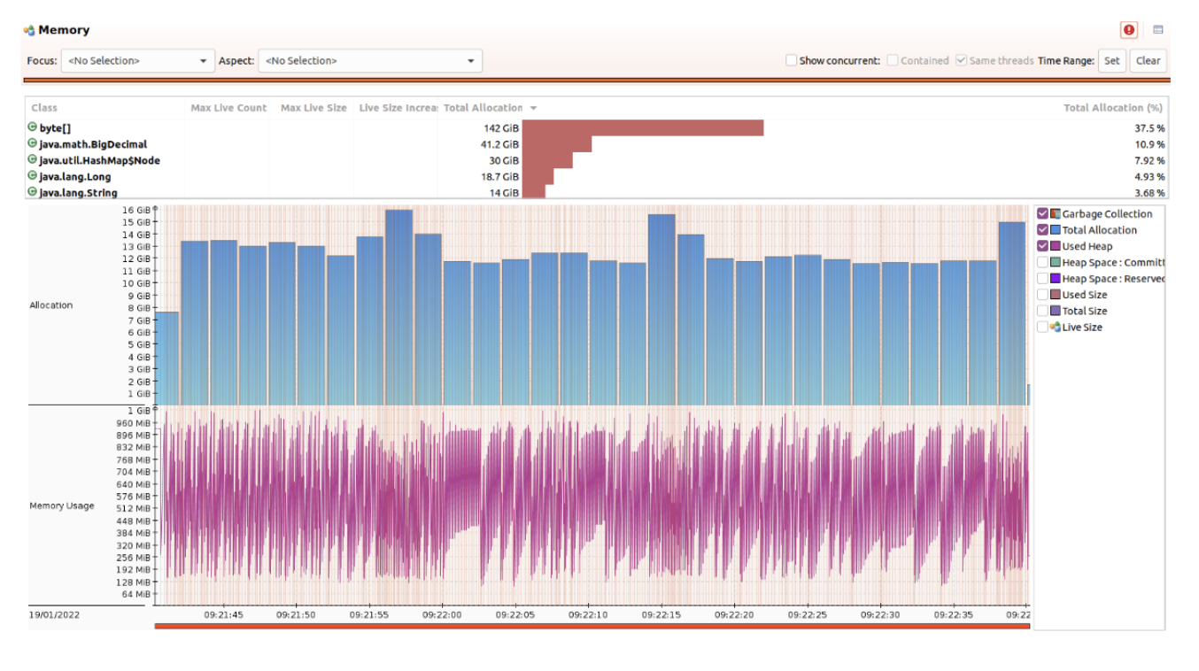The image size is (1199, 671).
Task: Click the 09:21:45 time axis label
Action: 224,614
